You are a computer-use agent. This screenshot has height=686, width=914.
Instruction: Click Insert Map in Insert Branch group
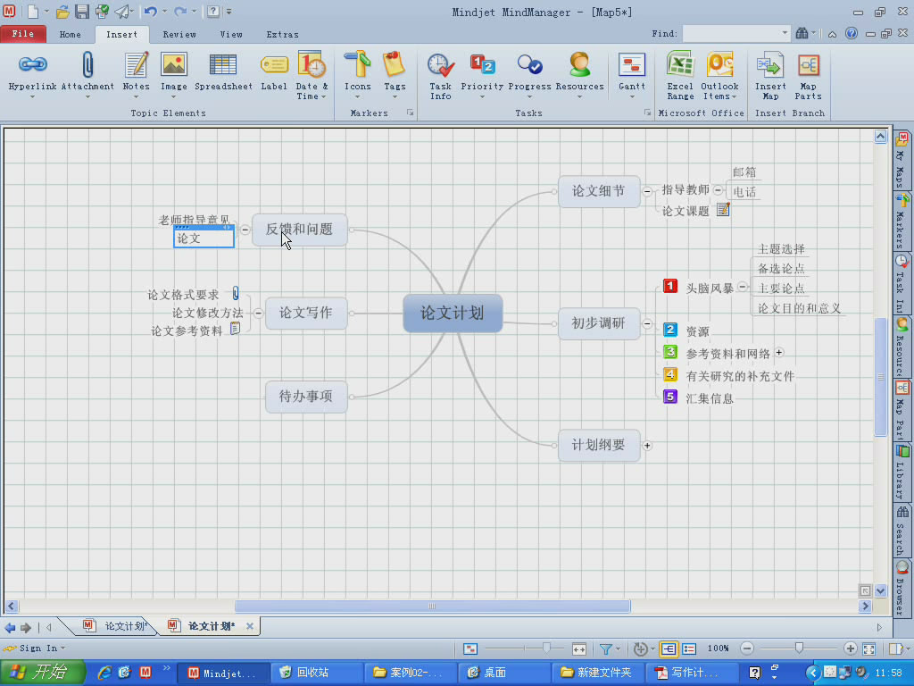(770, 75)
